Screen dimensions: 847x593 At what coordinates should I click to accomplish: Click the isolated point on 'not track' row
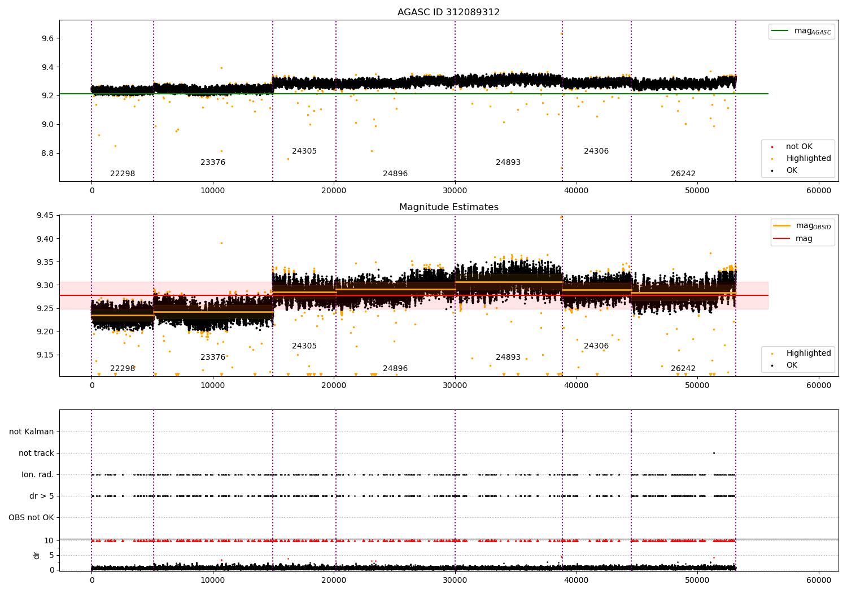pos(714,453)
